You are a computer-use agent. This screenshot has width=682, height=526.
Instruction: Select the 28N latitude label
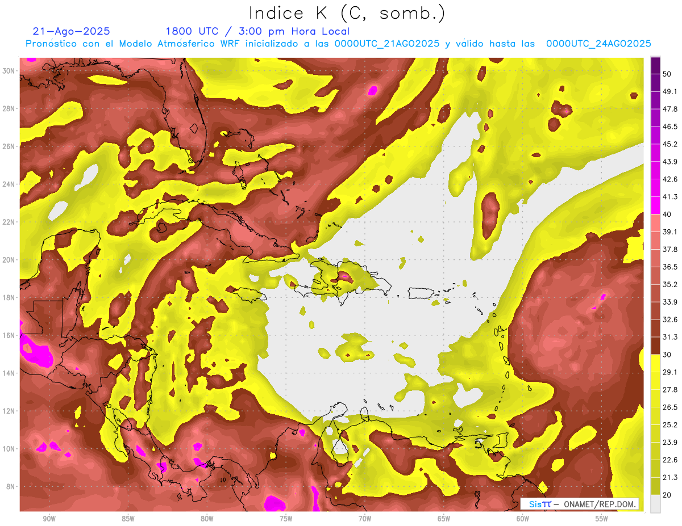click(x=10, y=108)
